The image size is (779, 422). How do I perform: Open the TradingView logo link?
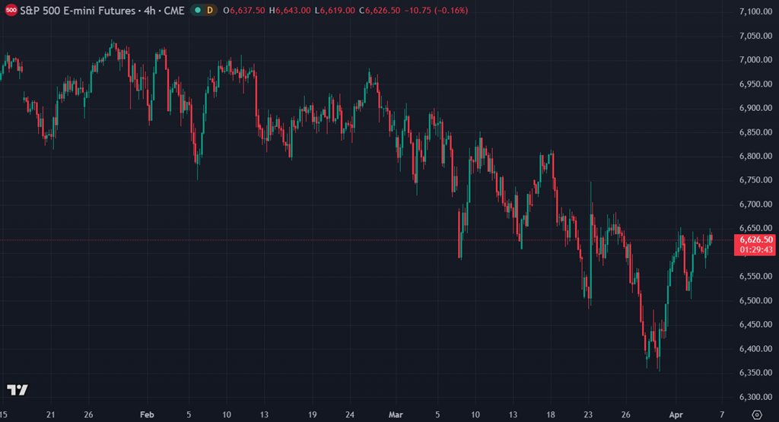[17, 390]
